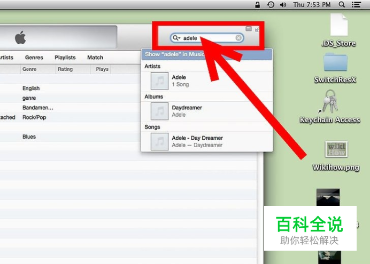370x264 pixels.
Task: Select Wikihow.png desktop file
Action: coord(336,156)
